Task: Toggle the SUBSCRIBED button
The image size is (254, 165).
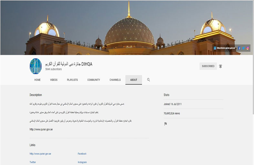Action: click(x=208, y=66)
